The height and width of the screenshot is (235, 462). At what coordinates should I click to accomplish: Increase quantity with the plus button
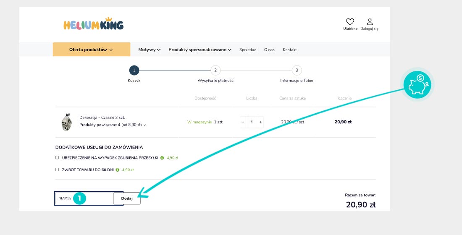[260, 122]
